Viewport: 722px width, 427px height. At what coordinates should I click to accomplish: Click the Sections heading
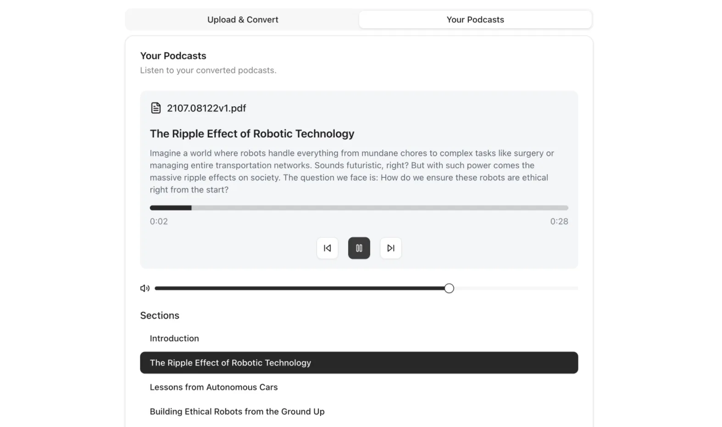(x=160, y=316)
